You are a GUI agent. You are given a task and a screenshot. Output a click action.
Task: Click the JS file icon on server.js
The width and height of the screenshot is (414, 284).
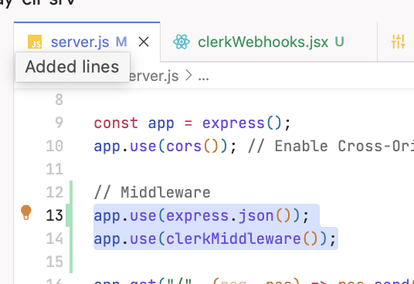tap(35, 42)
